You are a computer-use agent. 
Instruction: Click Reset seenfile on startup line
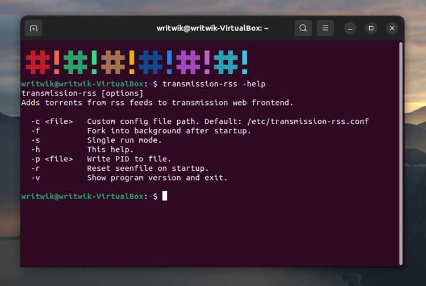pyautogui.click(x=148, y=168)
